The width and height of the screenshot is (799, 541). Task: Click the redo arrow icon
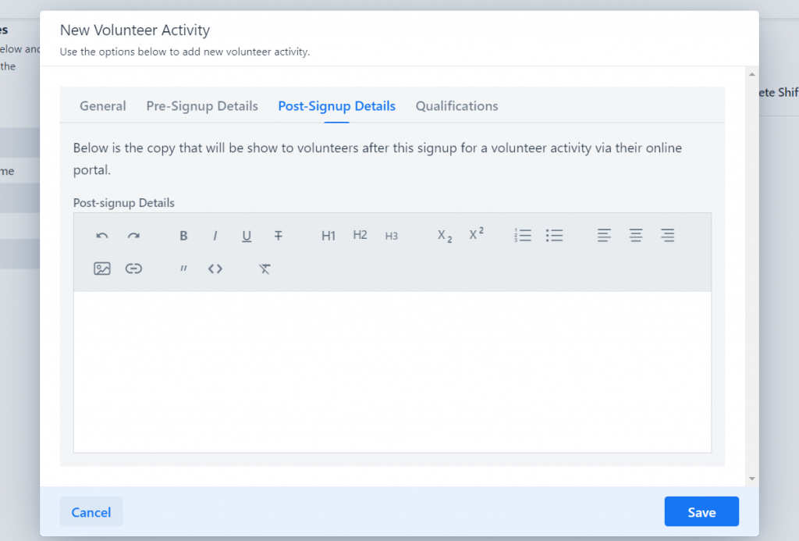tap(133, 236)
